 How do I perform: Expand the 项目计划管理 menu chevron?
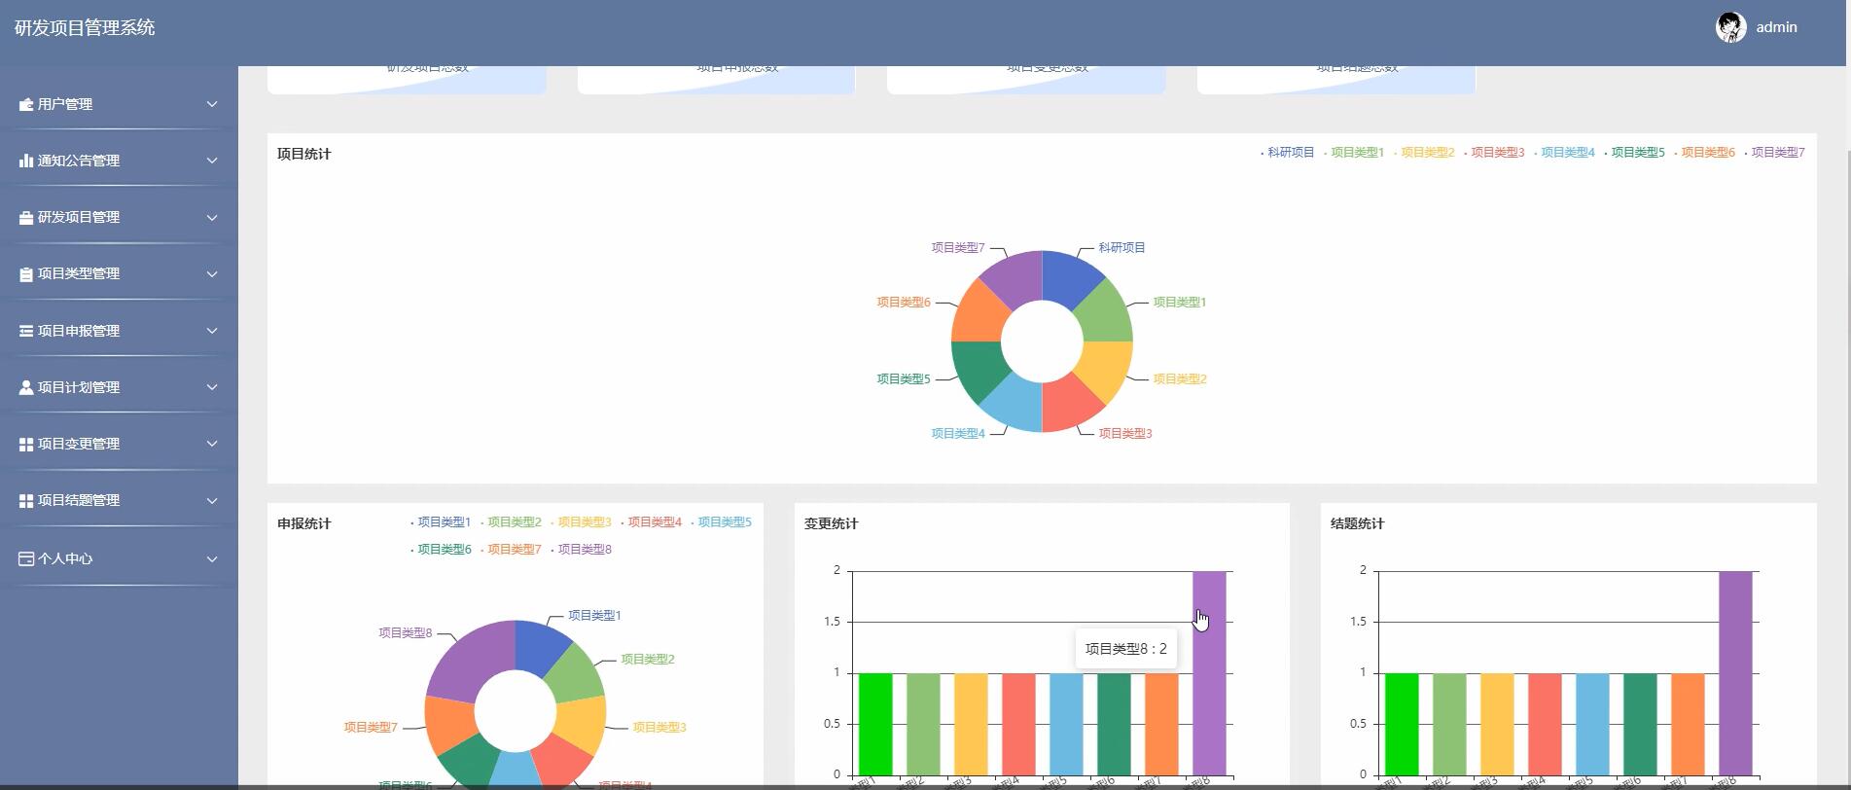click(x=212, y=387)
